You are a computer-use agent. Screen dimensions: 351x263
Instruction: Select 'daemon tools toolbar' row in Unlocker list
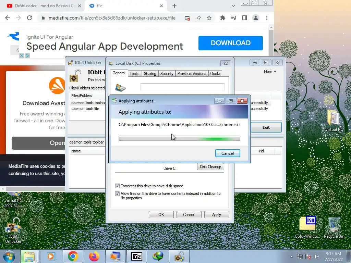pos(88,103)
